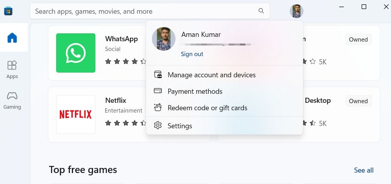Click See all for Top free games
The width and height of the screenshot is (391, 184).
pyautogui.click(x=364, y=170)
